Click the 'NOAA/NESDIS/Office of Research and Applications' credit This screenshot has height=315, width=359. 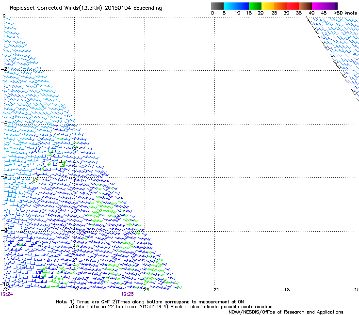pyautogui.click(x=286, y=312)
